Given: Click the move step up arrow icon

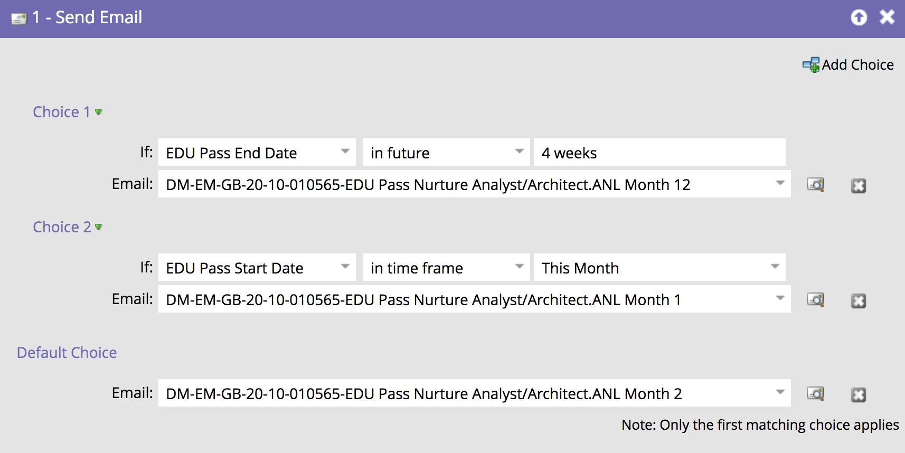Looking at the screenshot, I should [859, 17].
